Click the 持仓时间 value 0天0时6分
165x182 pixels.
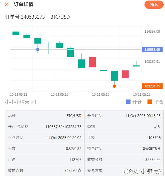[x=152, y=149]
